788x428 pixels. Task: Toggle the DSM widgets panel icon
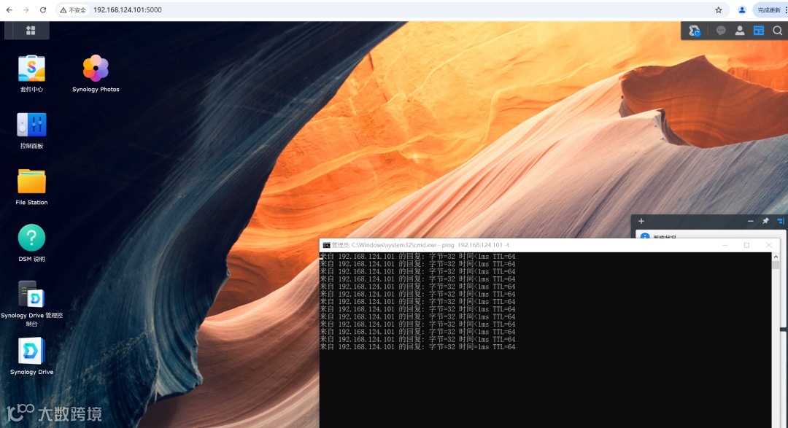pyautogui.click(x=759, y=31)
